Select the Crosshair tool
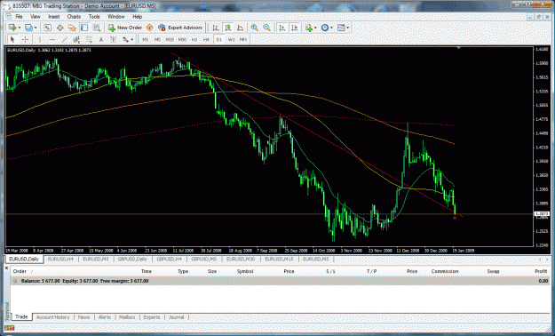Image resolution: width=555 pixels, height=336 pixels. pyautogui.click(x=25, y=39)
